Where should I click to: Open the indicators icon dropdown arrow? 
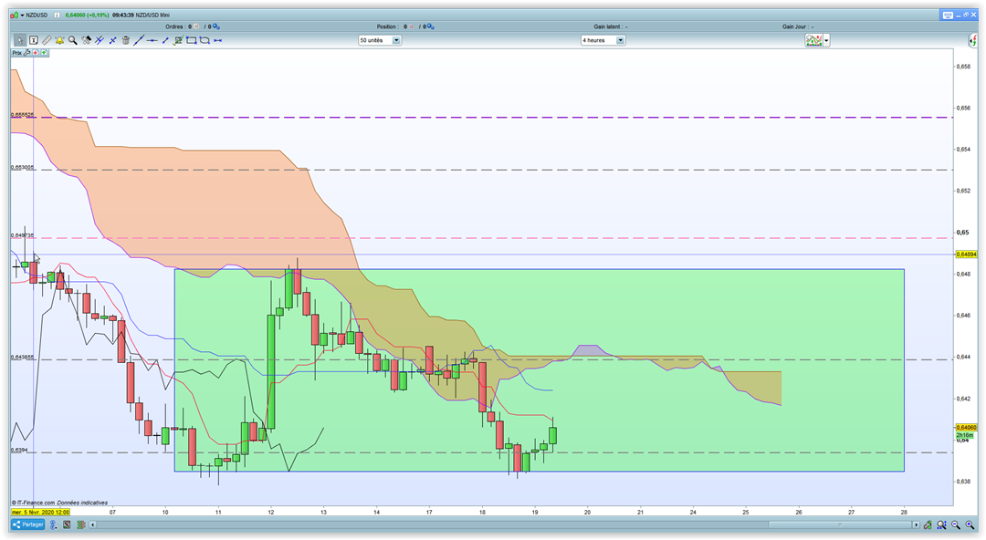coord(826,40)
